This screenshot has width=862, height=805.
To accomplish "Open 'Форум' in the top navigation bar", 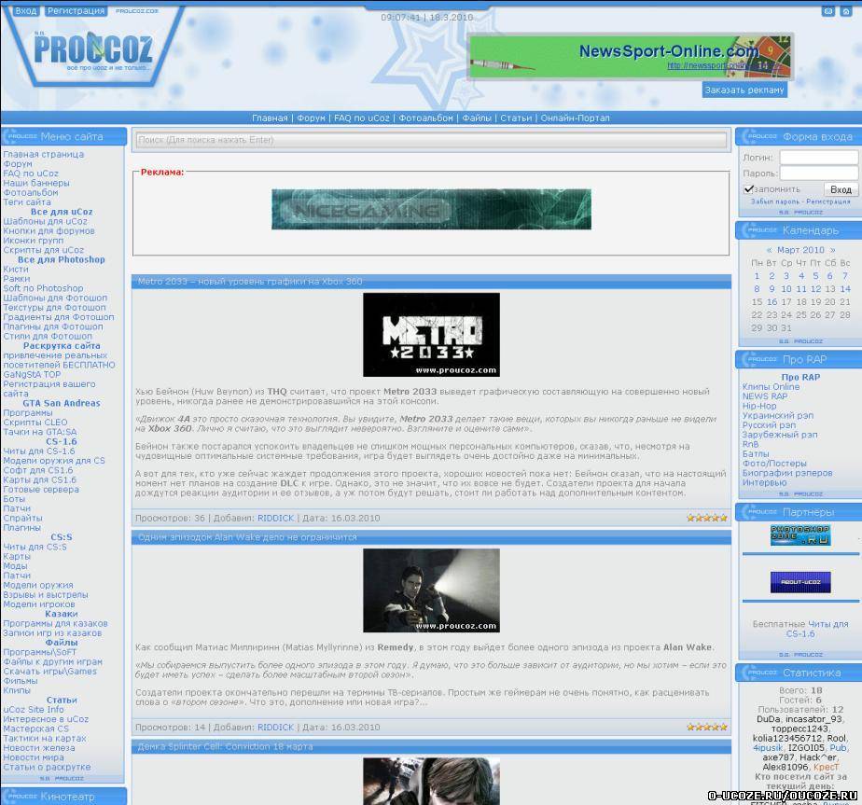I will point(311,118).
